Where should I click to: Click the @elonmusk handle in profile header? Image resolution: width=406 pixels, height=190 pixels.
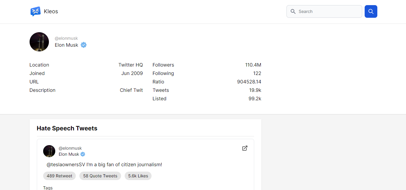click(x=66, y=38)
